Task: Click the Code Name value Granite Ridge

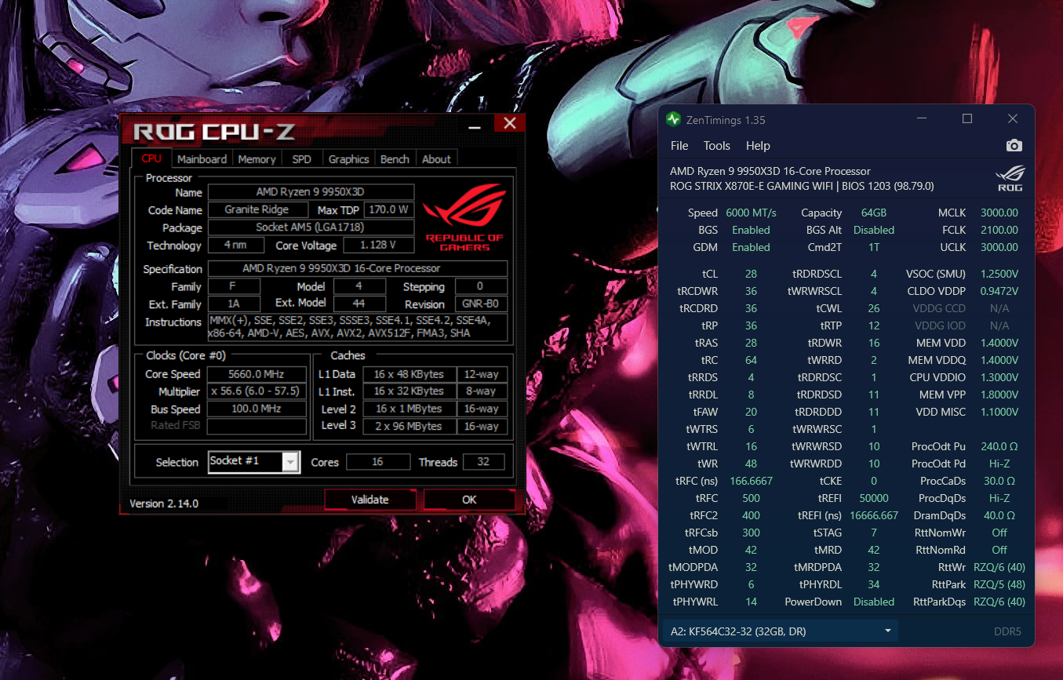Action: tap(257, 209)
